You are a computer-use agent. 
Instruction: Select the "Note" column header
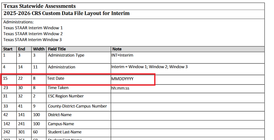(x=117, y=49)
